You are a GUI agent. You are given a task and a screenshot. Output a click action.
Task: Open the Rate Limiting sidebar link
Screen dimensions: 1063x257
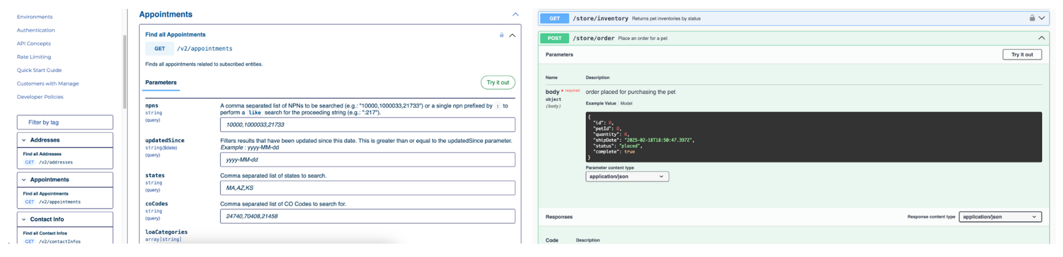click(x=34, y=57)
